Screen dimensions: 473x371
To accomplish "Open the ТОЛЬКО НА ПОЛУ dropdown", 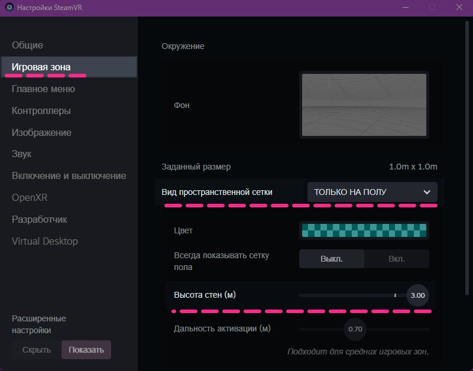I will coord(372,192).
